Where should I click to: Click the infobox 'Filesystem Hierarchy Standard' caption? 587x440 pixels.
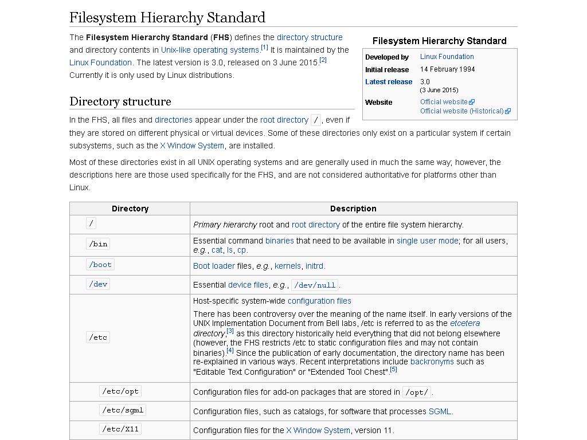(440, 41)
